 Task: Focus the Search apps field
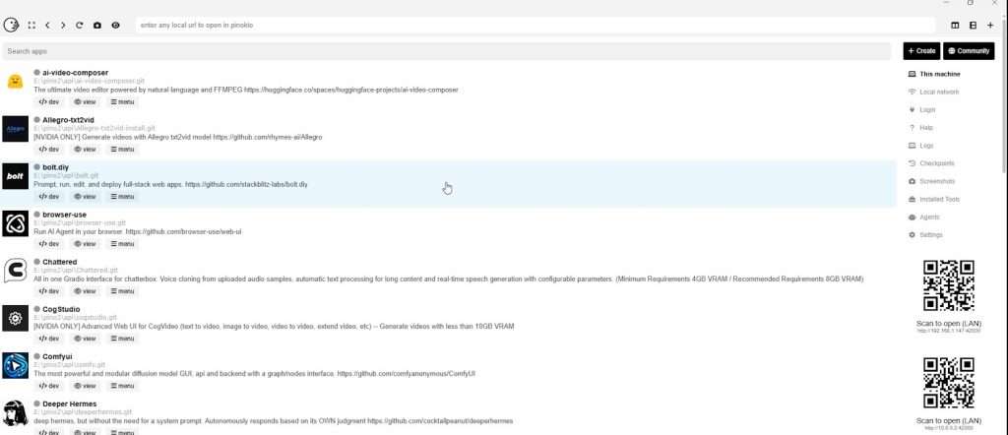coord(446,51)
